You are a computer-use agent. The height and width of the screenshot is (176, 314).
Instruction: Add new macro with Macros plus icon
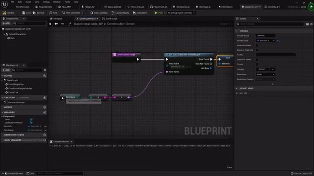coord(45,108)
